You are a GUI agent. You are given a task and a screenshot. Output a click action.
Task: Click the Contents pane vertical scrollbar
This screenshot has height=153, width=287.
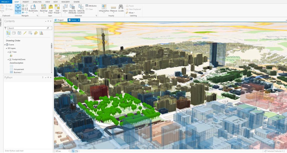click(52, 58)
